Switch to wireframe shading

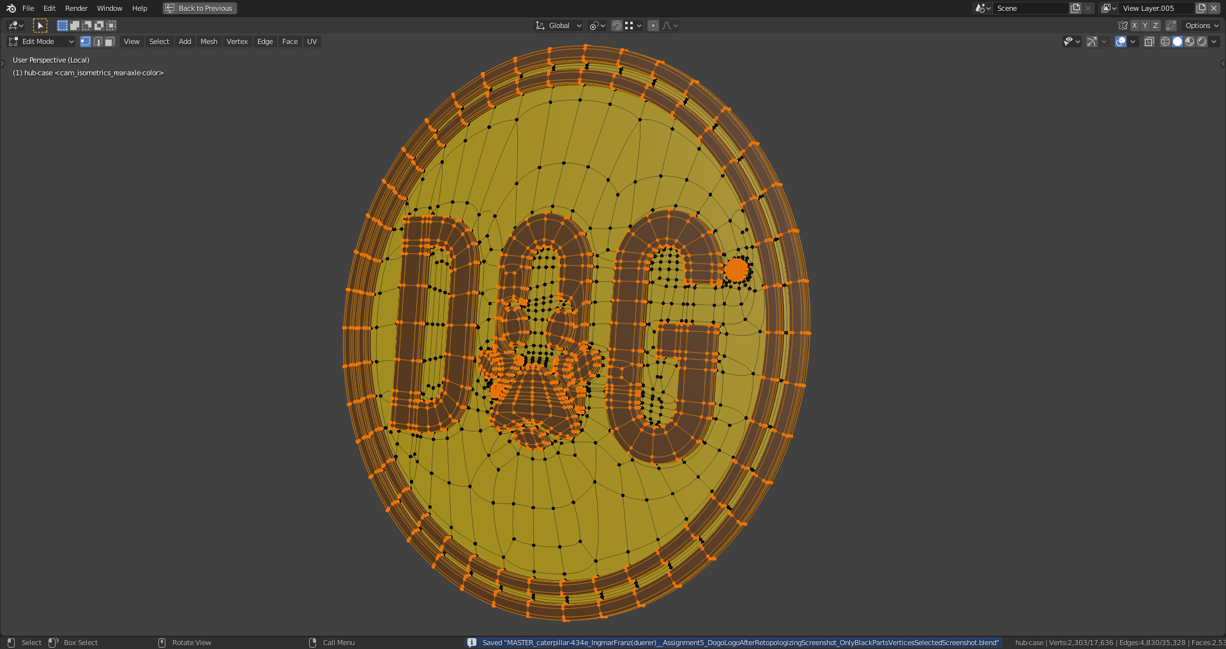pyautogui.click(x=1165, y=41)
